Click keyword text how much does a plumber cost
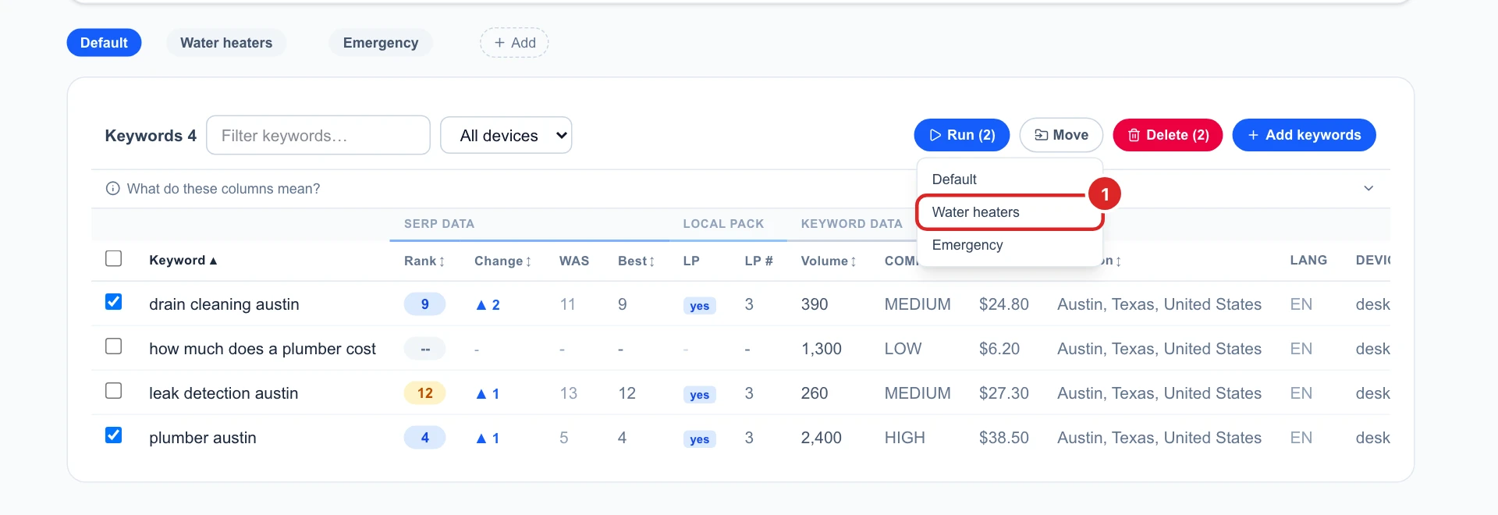This screenshot has width=1498, height=515. 262,349
